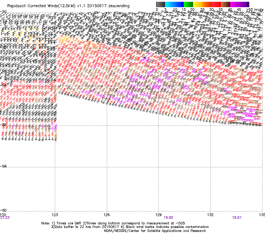Click the latitude label -58
This screenshot has width=265, height=233.
3,166
